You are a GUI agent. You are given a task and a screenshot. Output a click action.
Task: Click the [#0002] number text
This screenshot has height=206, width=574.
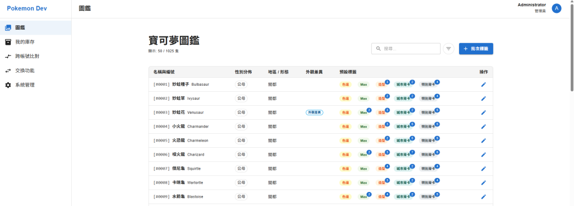162,99
